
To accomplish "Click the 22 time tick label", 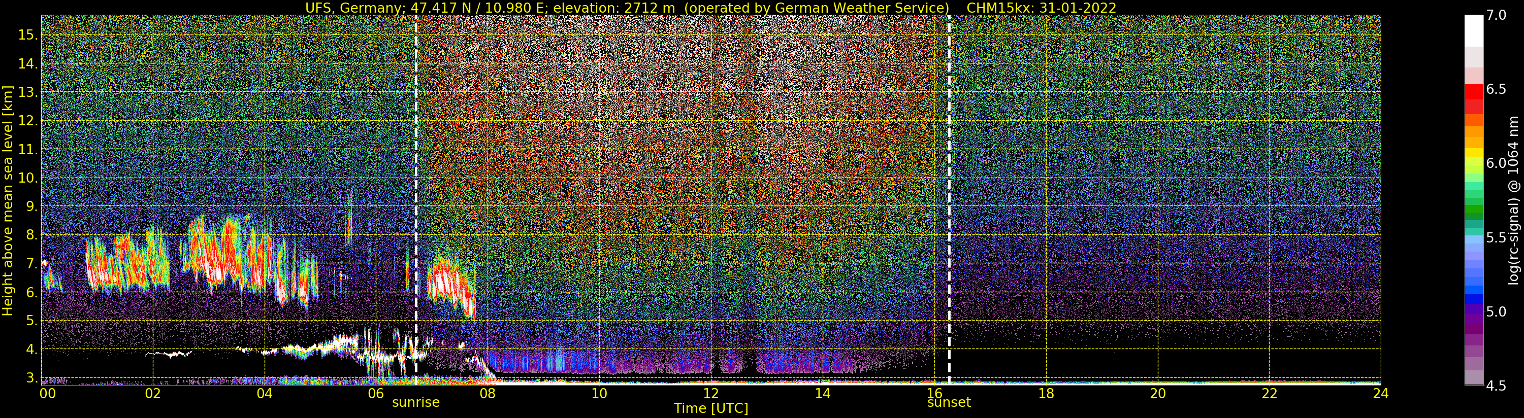I will click(x=1269, y=394).
